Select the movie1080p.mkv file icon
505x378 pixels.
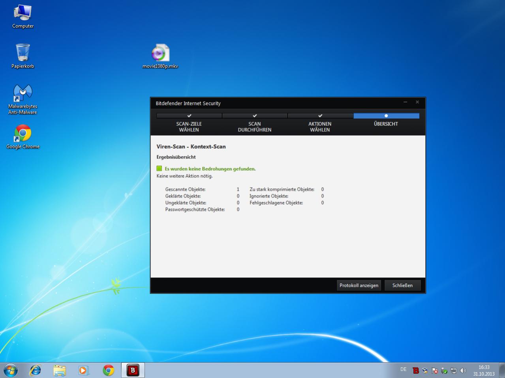point(160,56)
